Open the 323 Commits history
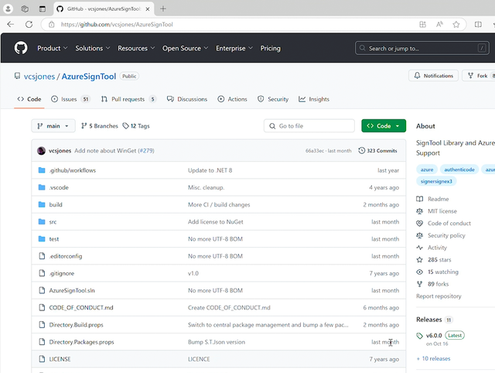Image resolution: width=495 pixels, height=373 pixels. click(377, 151)
